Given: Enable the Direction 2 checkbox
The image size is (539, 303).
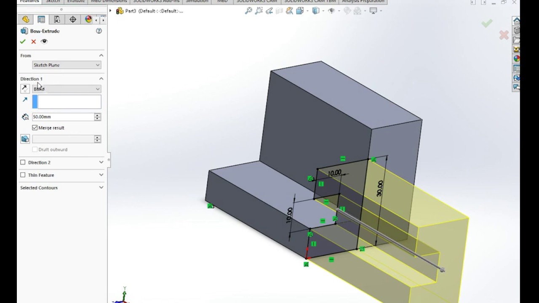Looking at the screenshot, I should pyautogui.click(x=23, y=162).
